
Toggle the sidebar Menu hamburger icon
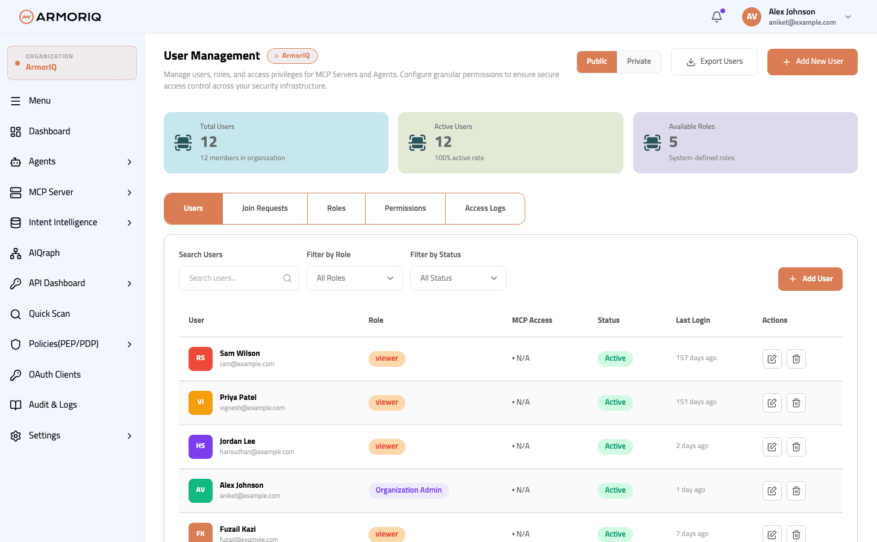point(16,101)
